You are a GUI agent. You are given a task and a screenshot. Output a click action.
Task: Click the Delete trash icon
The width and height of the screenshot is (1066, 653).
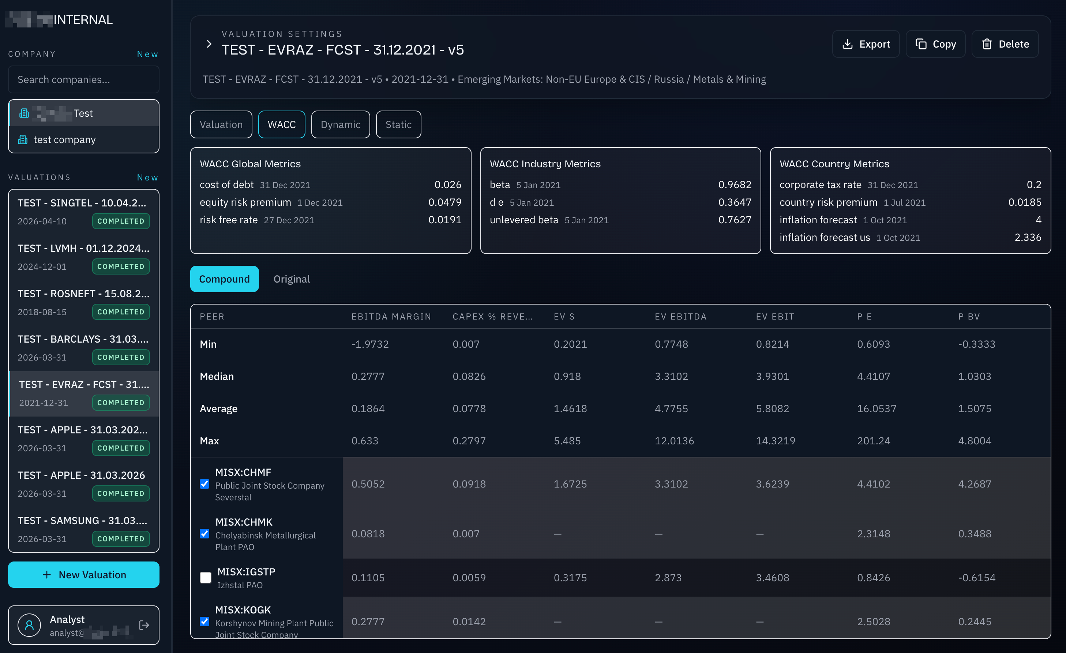point(987,44)
